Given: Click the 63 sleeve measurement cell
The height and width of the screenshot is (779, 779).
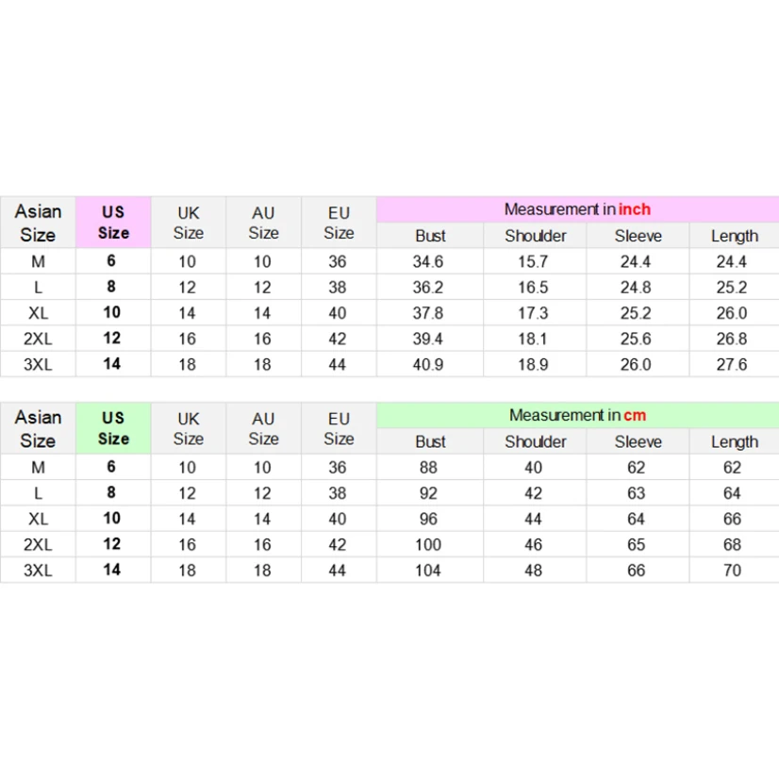Looking at the screenshot, I should pyautogui.click(x=637, y=493).
